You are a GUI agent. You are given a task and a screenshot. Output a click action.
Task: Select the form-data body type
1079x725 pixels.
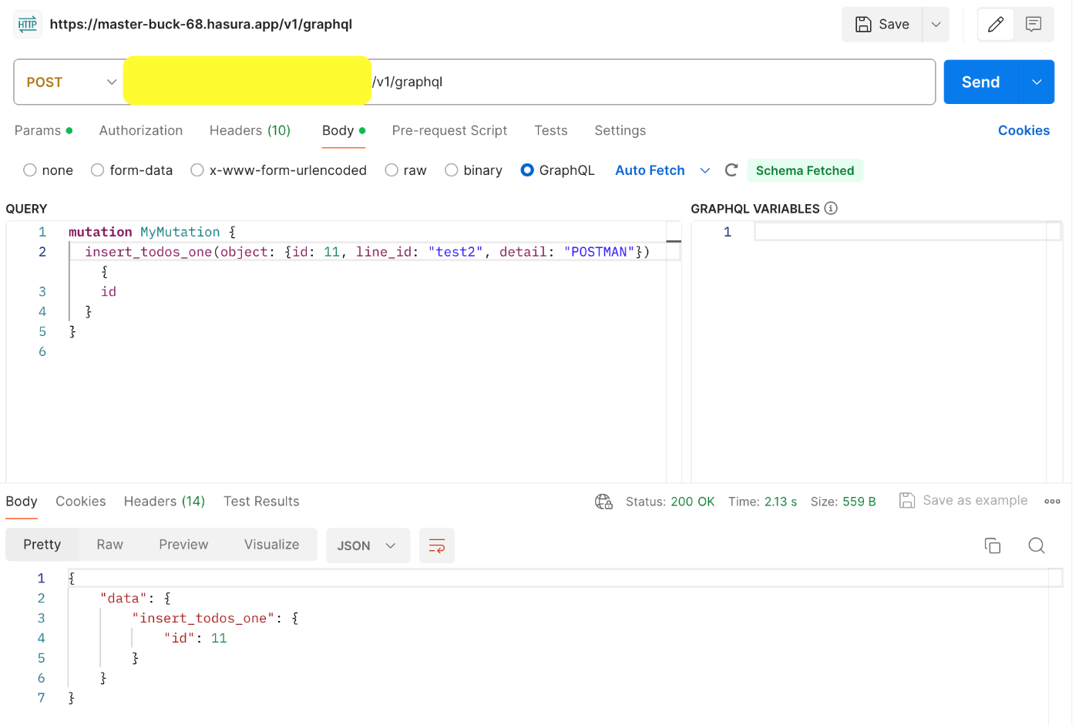click(98, 170)
